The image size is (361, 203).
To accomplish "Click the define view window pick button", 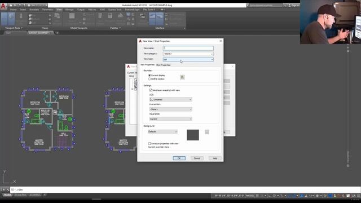I will click(x=182, y=77).
